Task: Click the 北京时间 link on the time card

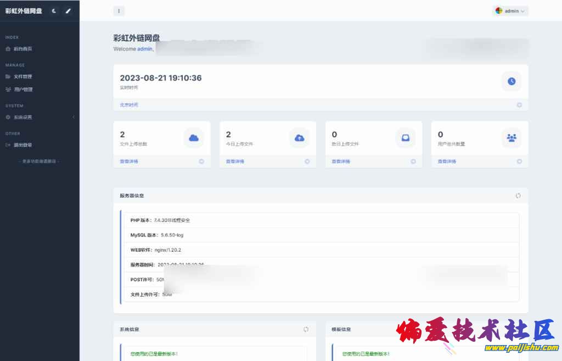Action: click(129, 105)
